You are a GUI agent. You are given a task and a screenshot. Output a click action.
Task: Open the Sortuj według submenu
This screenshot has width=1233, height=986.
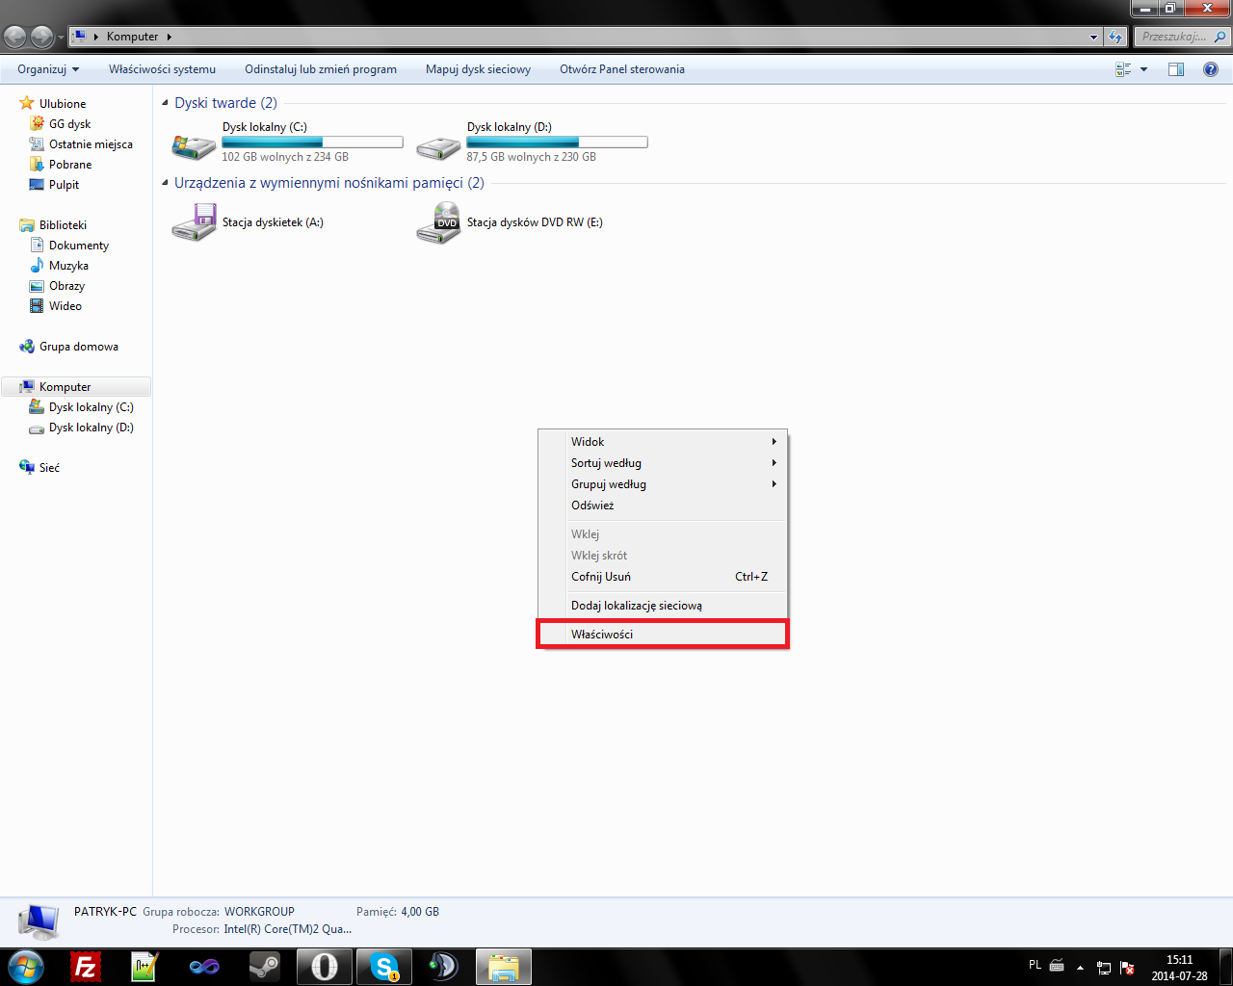coord(663,463)
